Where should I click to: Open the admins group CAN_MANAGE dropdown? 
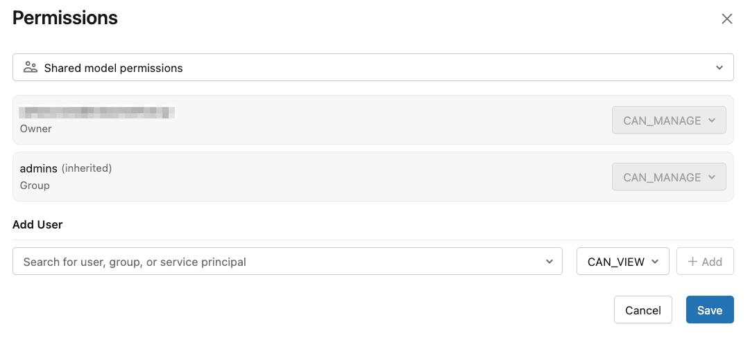(x=669, y=177)
